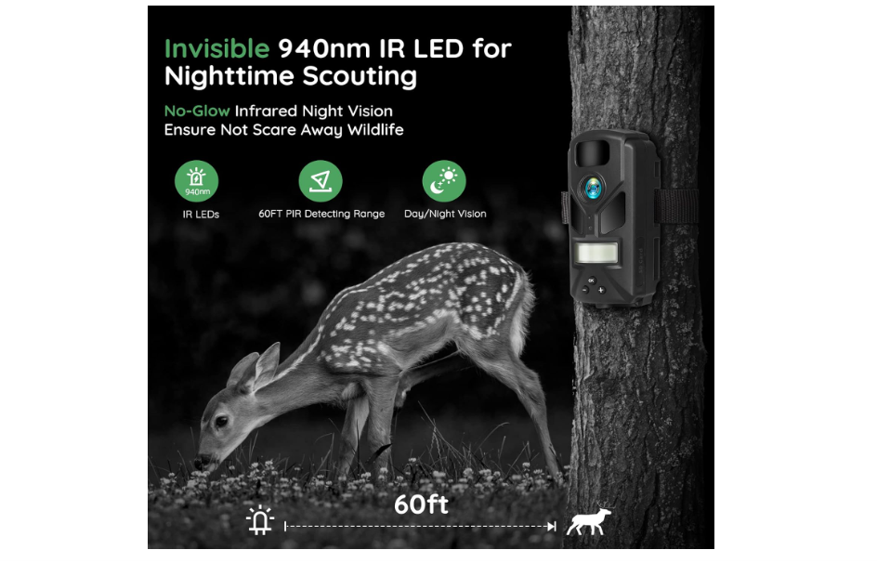The image size is (877, 563).
Task: Click the camera's upper IR LED panel
Action: tap(593, 152)
